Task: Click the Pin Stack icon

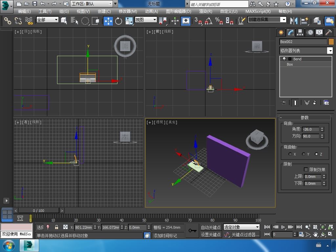Action: coord(283,103)
